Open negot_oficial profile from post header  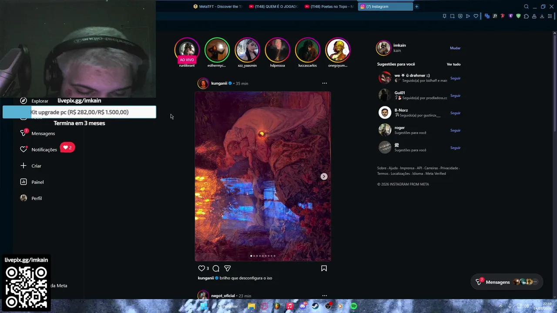point(223,296)
